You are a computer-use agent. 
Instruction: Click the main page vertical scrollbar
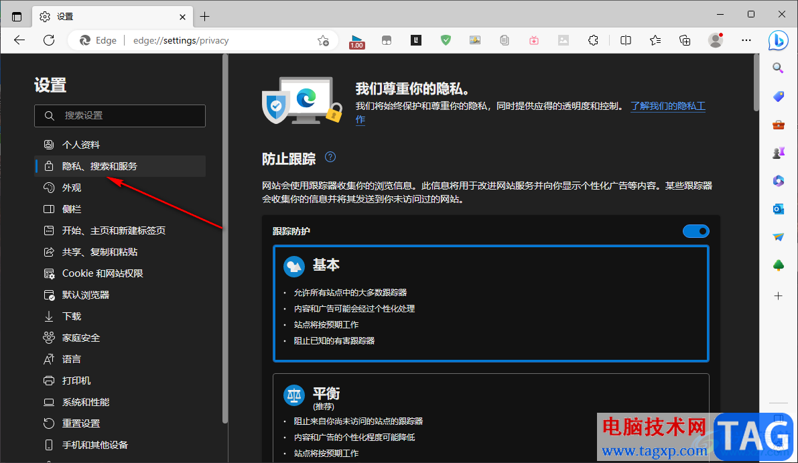click(756, 83)
